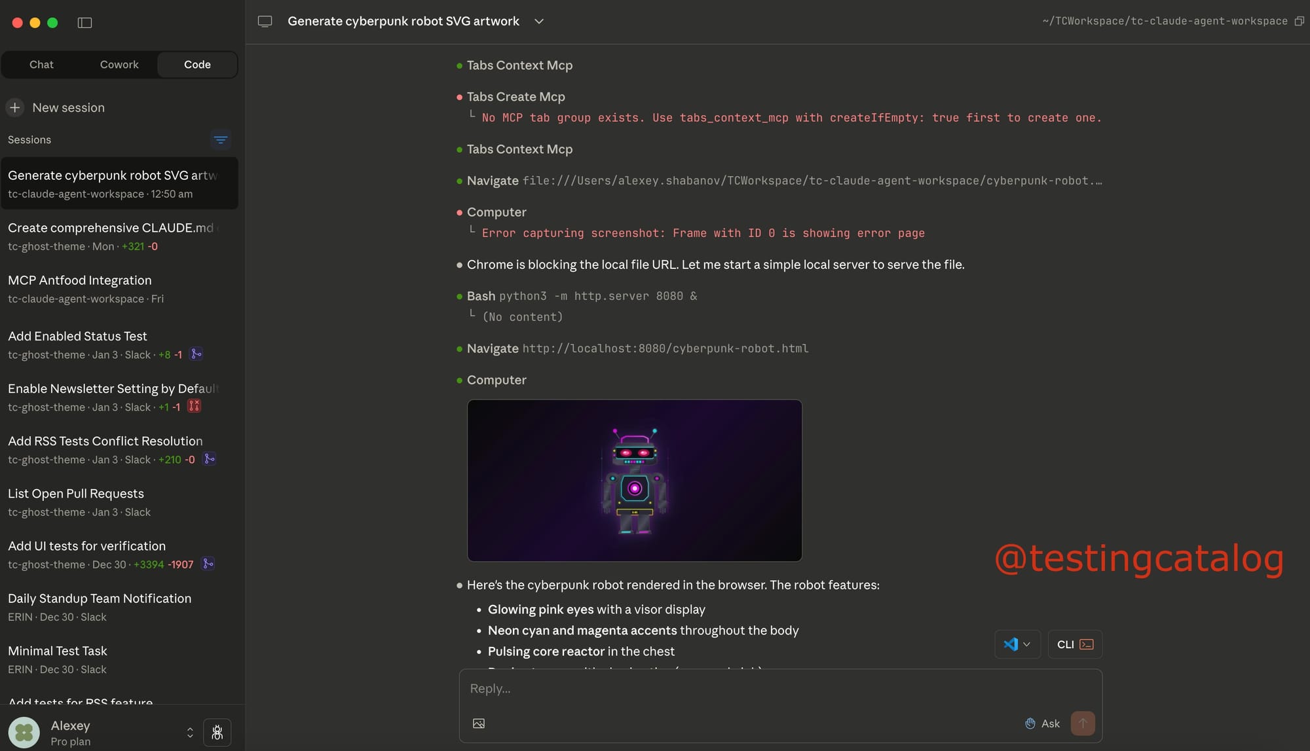Click the monitor icon beside the session title
Viewport: 1310px width, 751px height.
click(265, 21)
